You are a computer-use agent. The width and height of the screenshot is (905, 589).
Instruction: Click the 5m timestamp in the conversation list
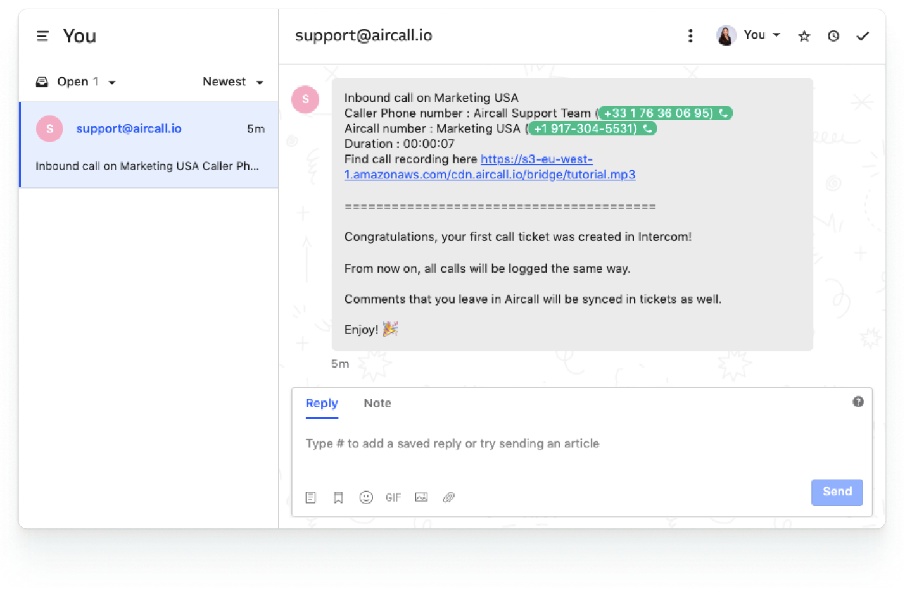pyautogui.click(x=256, y=128)
